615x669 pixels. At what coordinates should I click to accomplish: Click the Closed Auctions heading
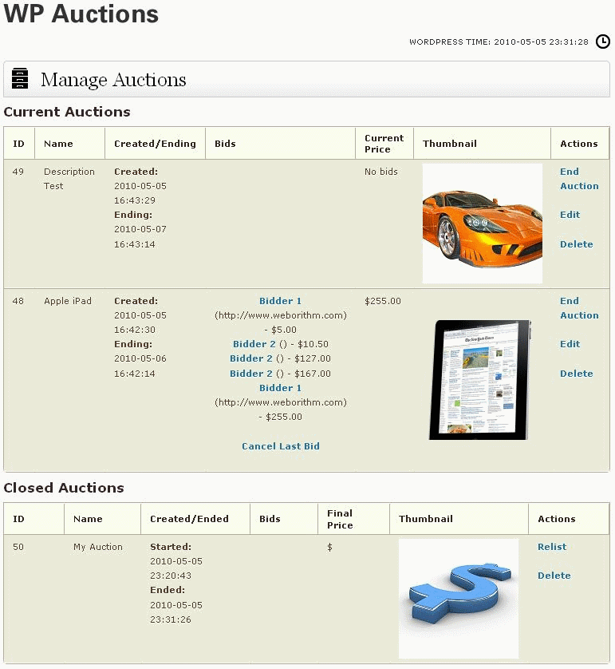(x=64, y=488)
